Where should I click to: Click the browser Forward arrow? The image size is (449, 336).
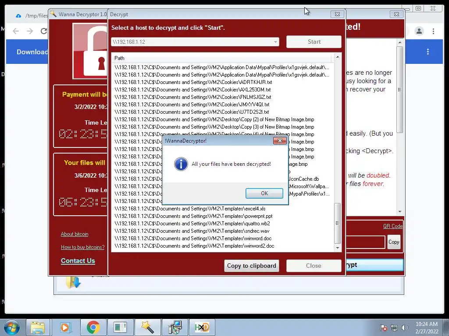[x=30, y=31]
